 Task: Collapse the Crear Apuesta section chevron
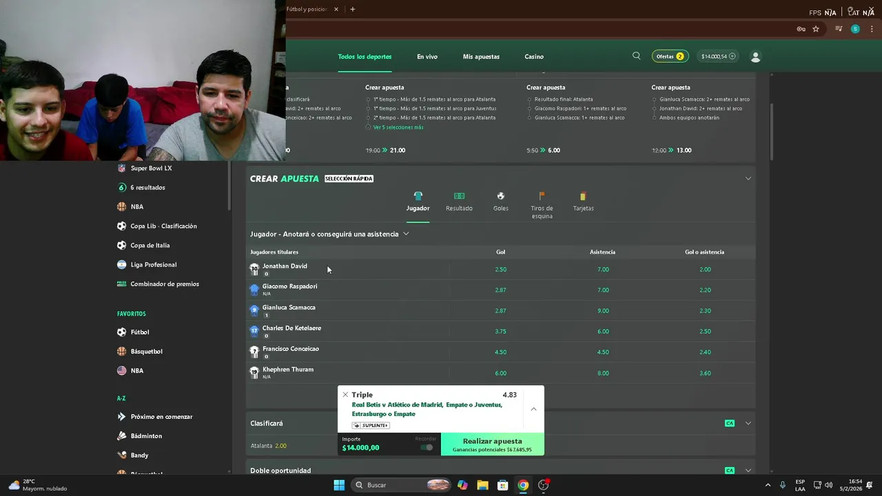748,178
